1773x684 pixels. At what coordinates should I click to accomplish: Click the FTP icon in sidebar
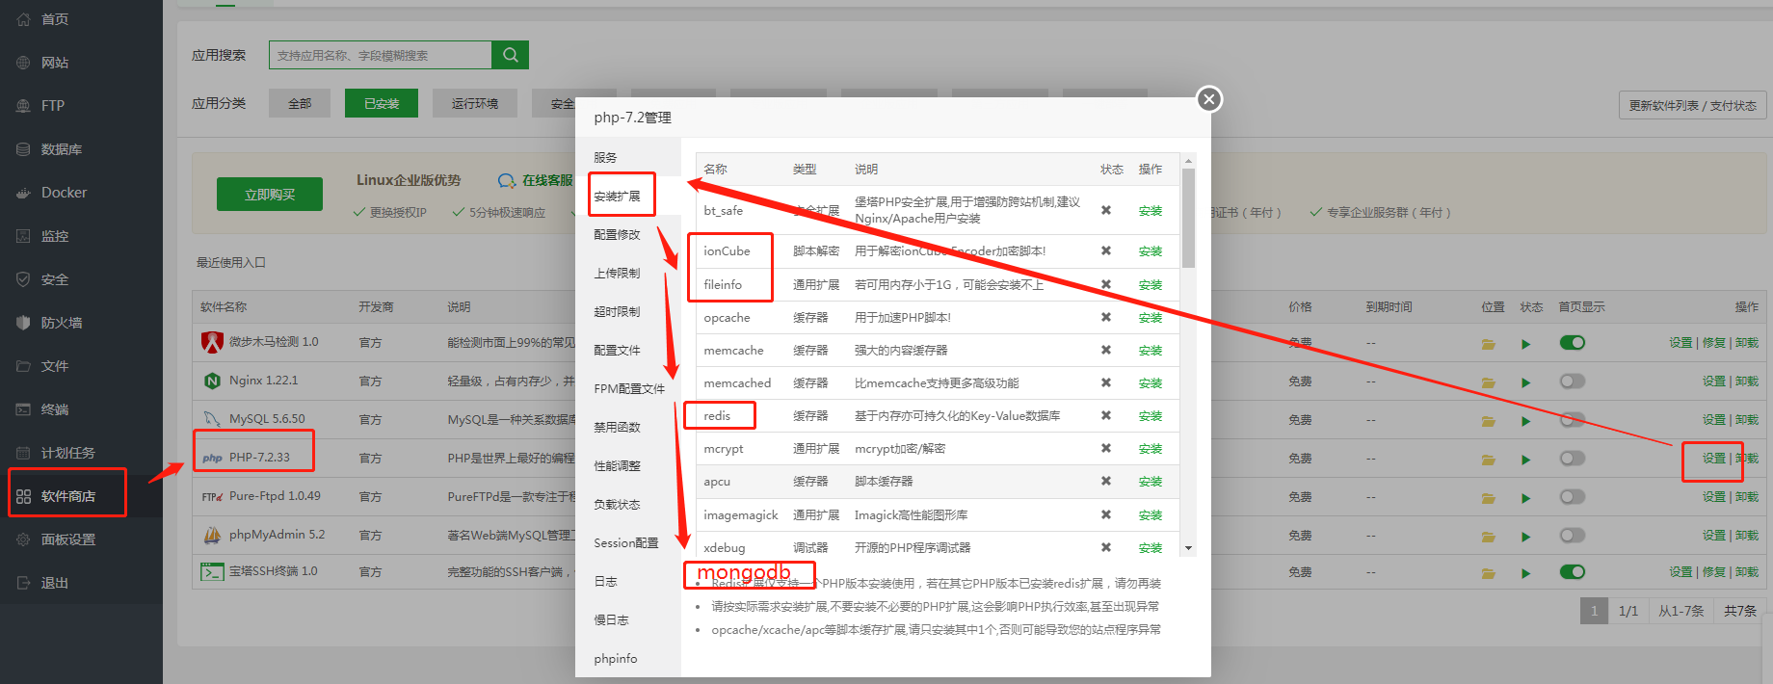tap(23, 106)
